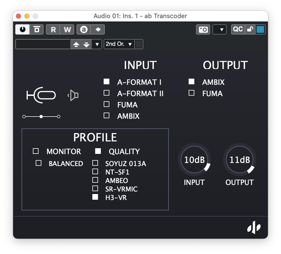Click the bypass effect icon
Image resolution: width=281 pixels, height=254 pixels.
coord(37,29)
